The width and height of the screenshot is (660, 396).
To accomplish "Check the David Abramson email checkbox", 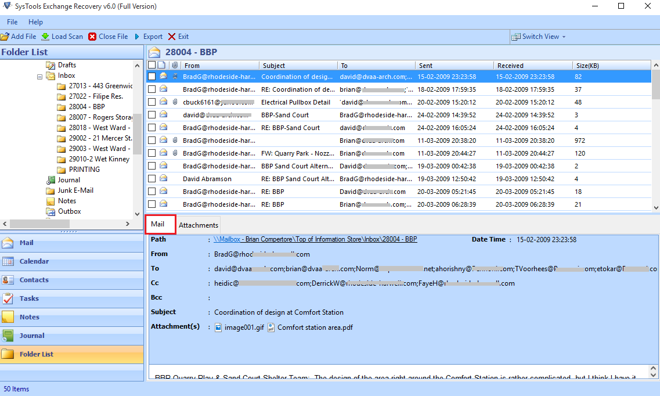I will [152, 179].
